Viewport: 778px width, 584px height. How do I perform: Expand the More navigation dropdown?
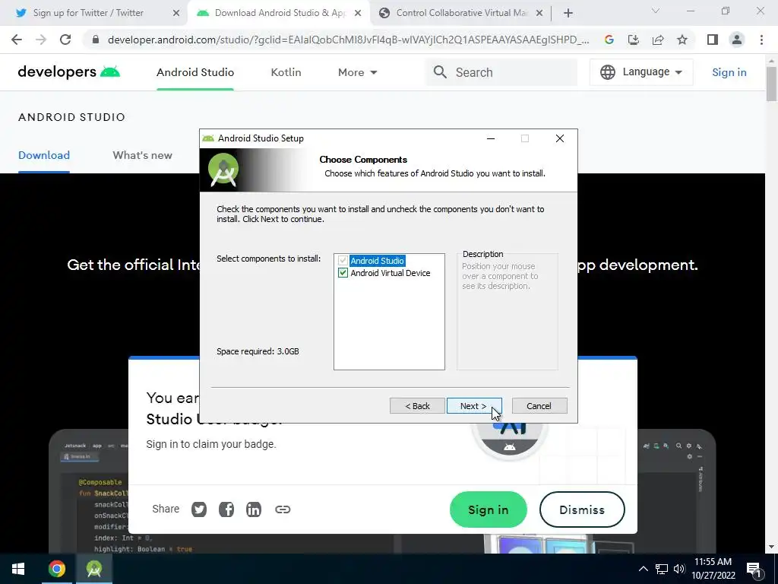(x=357, y=72)
